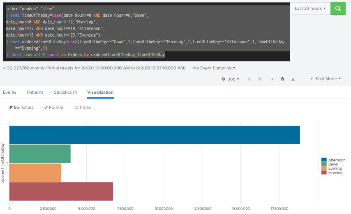Open the Format options for the chart
The image size is (351, 214).
[54, 107]
